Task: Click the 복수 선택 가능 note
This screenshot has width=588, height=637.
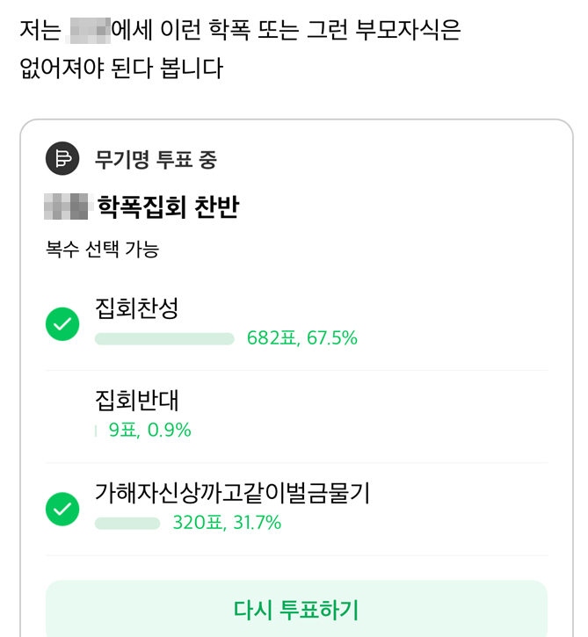Action: [102, 250]
